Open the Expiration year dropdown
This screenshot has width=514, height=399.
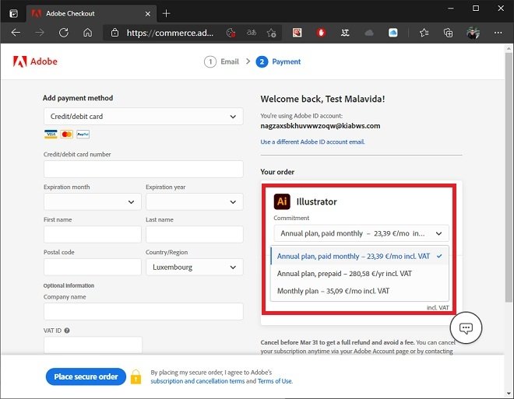click(195, 201)
